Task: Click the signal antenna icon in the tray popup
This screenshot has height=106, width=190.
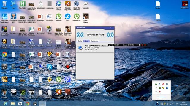Action: coord(156,92)
